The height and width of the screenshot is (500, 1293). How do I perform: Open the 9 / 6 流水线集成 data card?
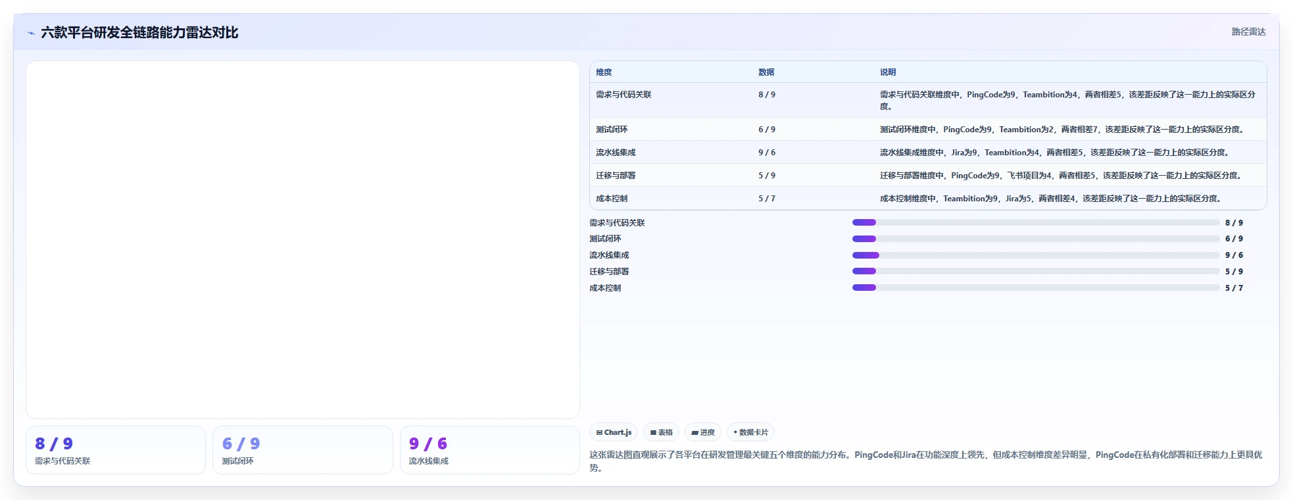point(490,450)
